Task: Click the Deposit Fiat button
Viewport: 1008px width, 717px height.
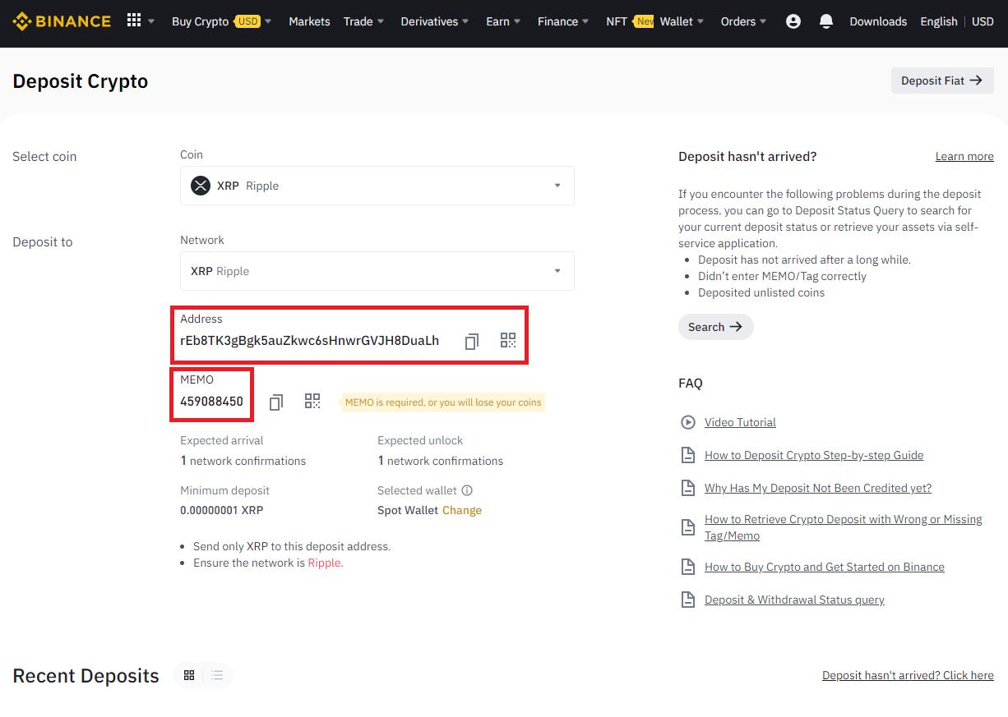Action: 942,80
